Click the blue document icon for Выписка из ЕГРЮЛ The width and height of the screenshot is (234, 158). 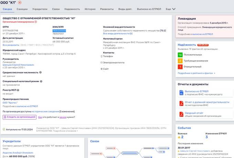[x=181, y=93]
